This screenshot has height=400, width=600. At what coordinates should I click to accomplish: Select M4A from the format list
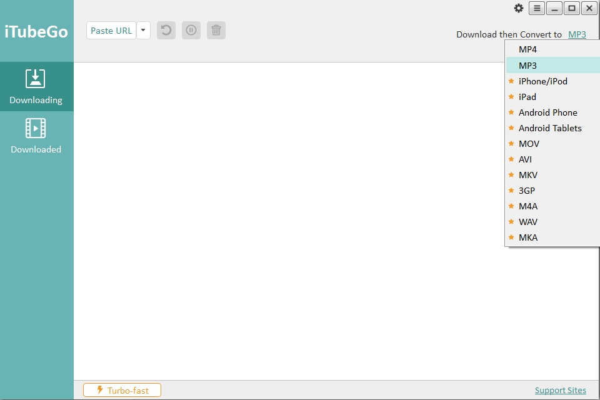coord(552,206)
